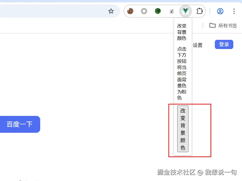
Task: Click the 设置 link on Baidu
Action: click(x=197, y=45)
